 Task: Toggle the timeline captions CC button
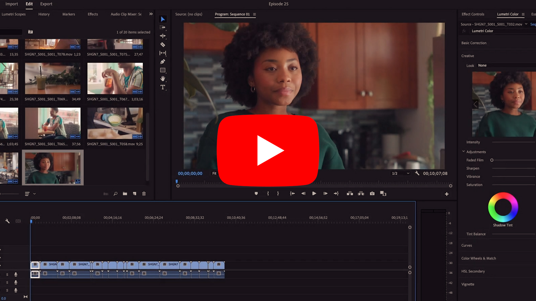(x=18, y=221)
